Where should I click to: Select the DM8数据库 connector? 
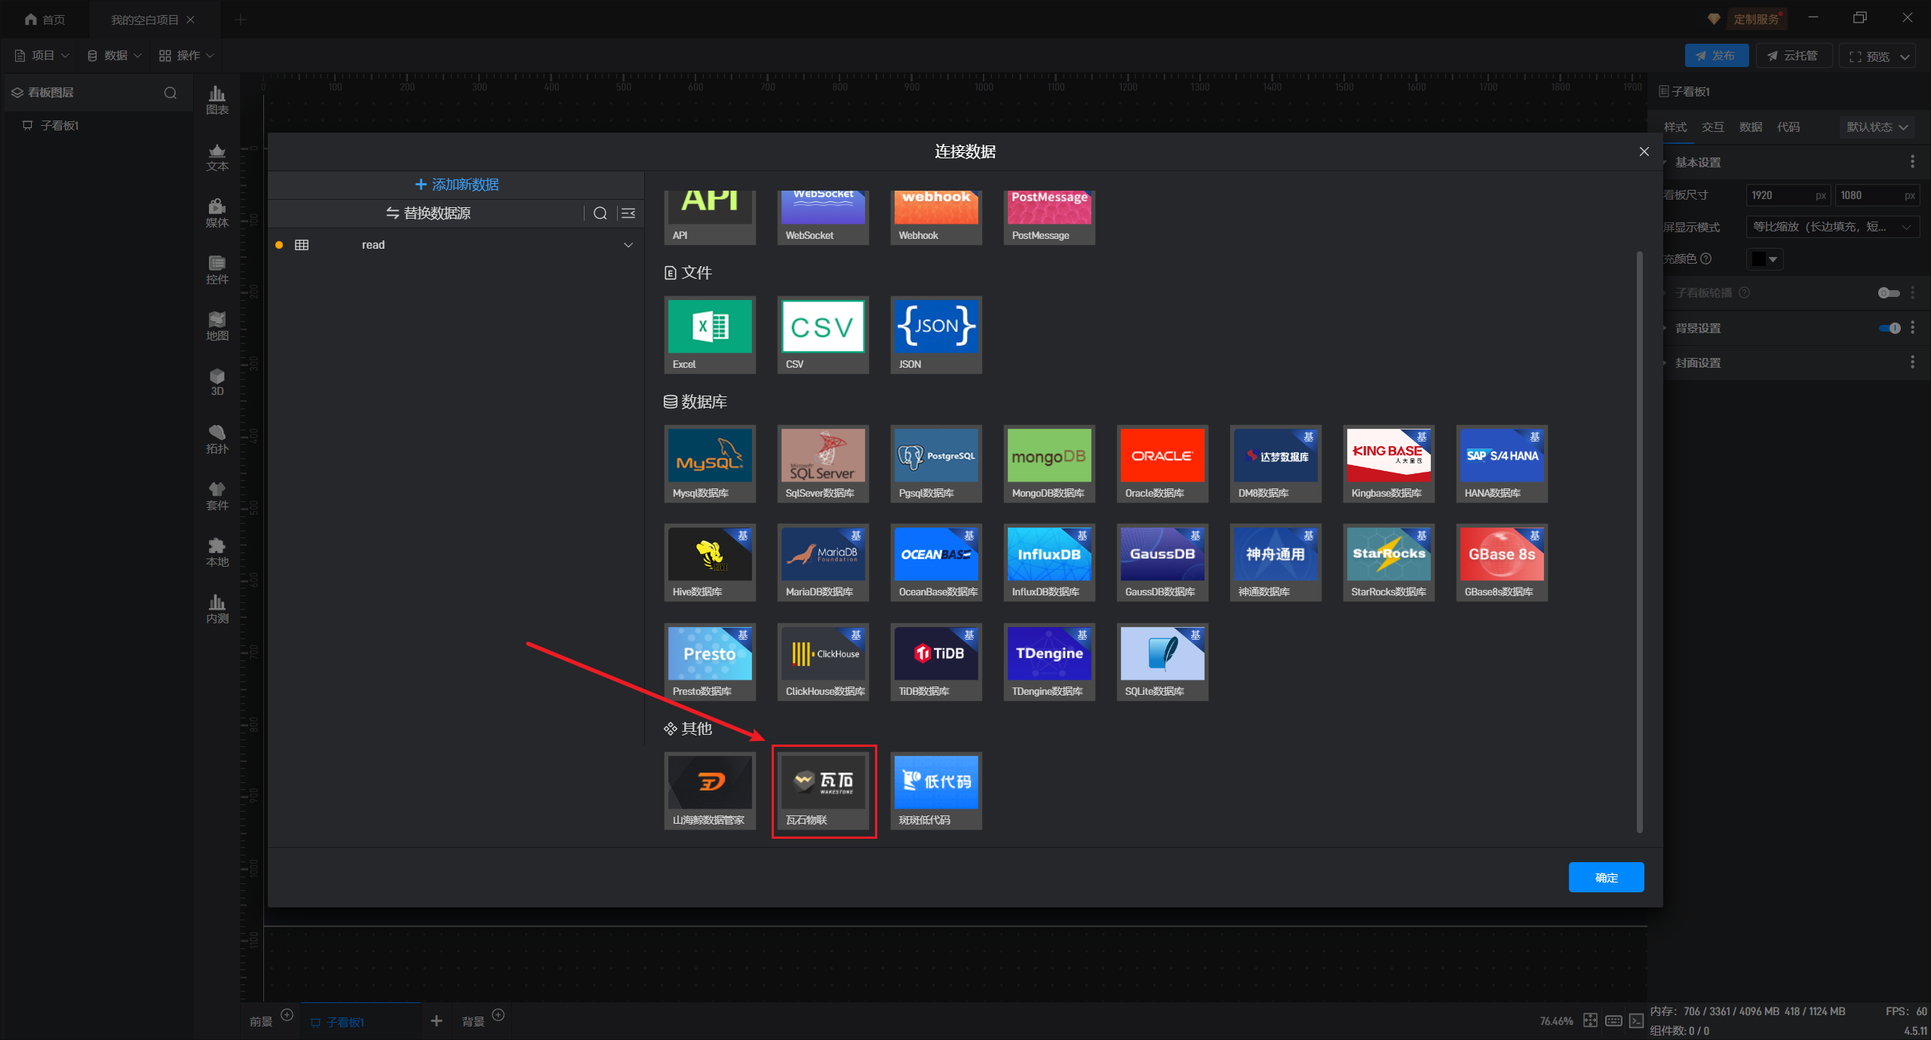(1276, 463)
